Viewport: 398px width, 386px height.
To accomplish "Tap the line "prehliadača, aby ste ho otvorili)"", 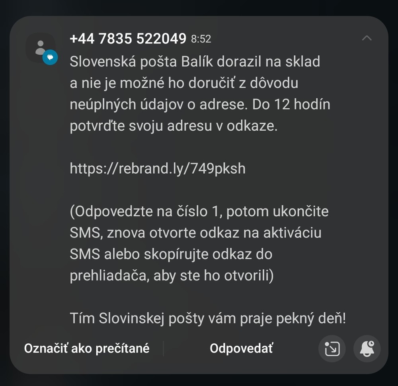I will tap(172, 276).
